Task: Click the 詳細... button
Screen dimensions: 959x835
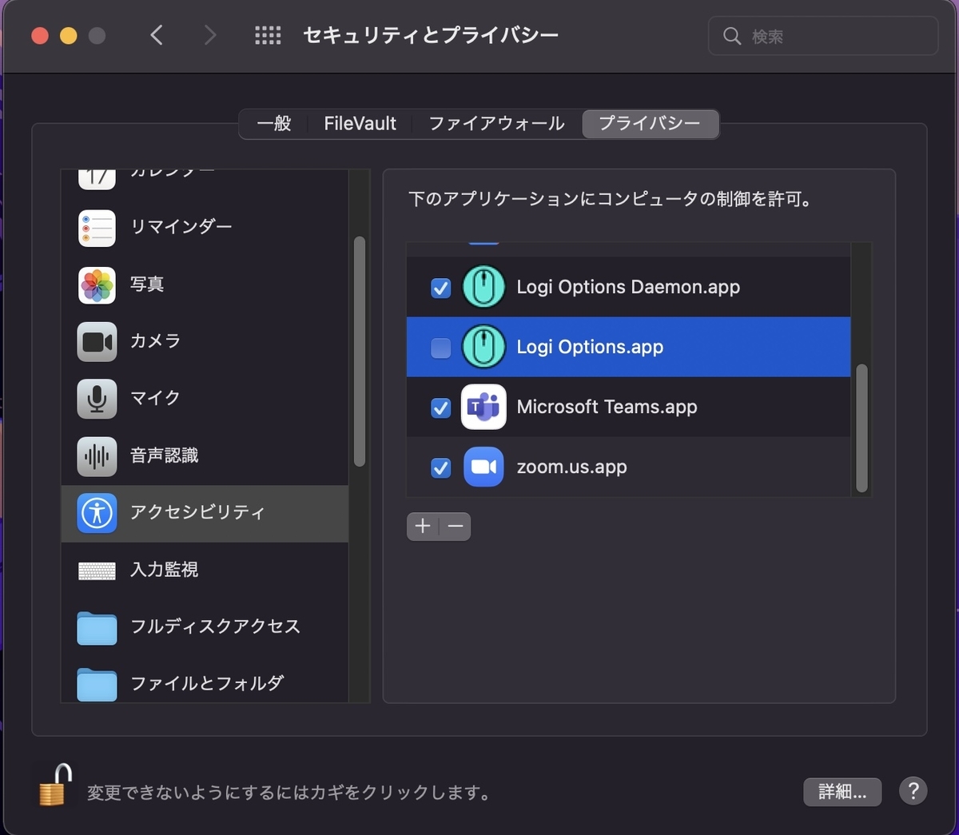Action: (842, 792)
